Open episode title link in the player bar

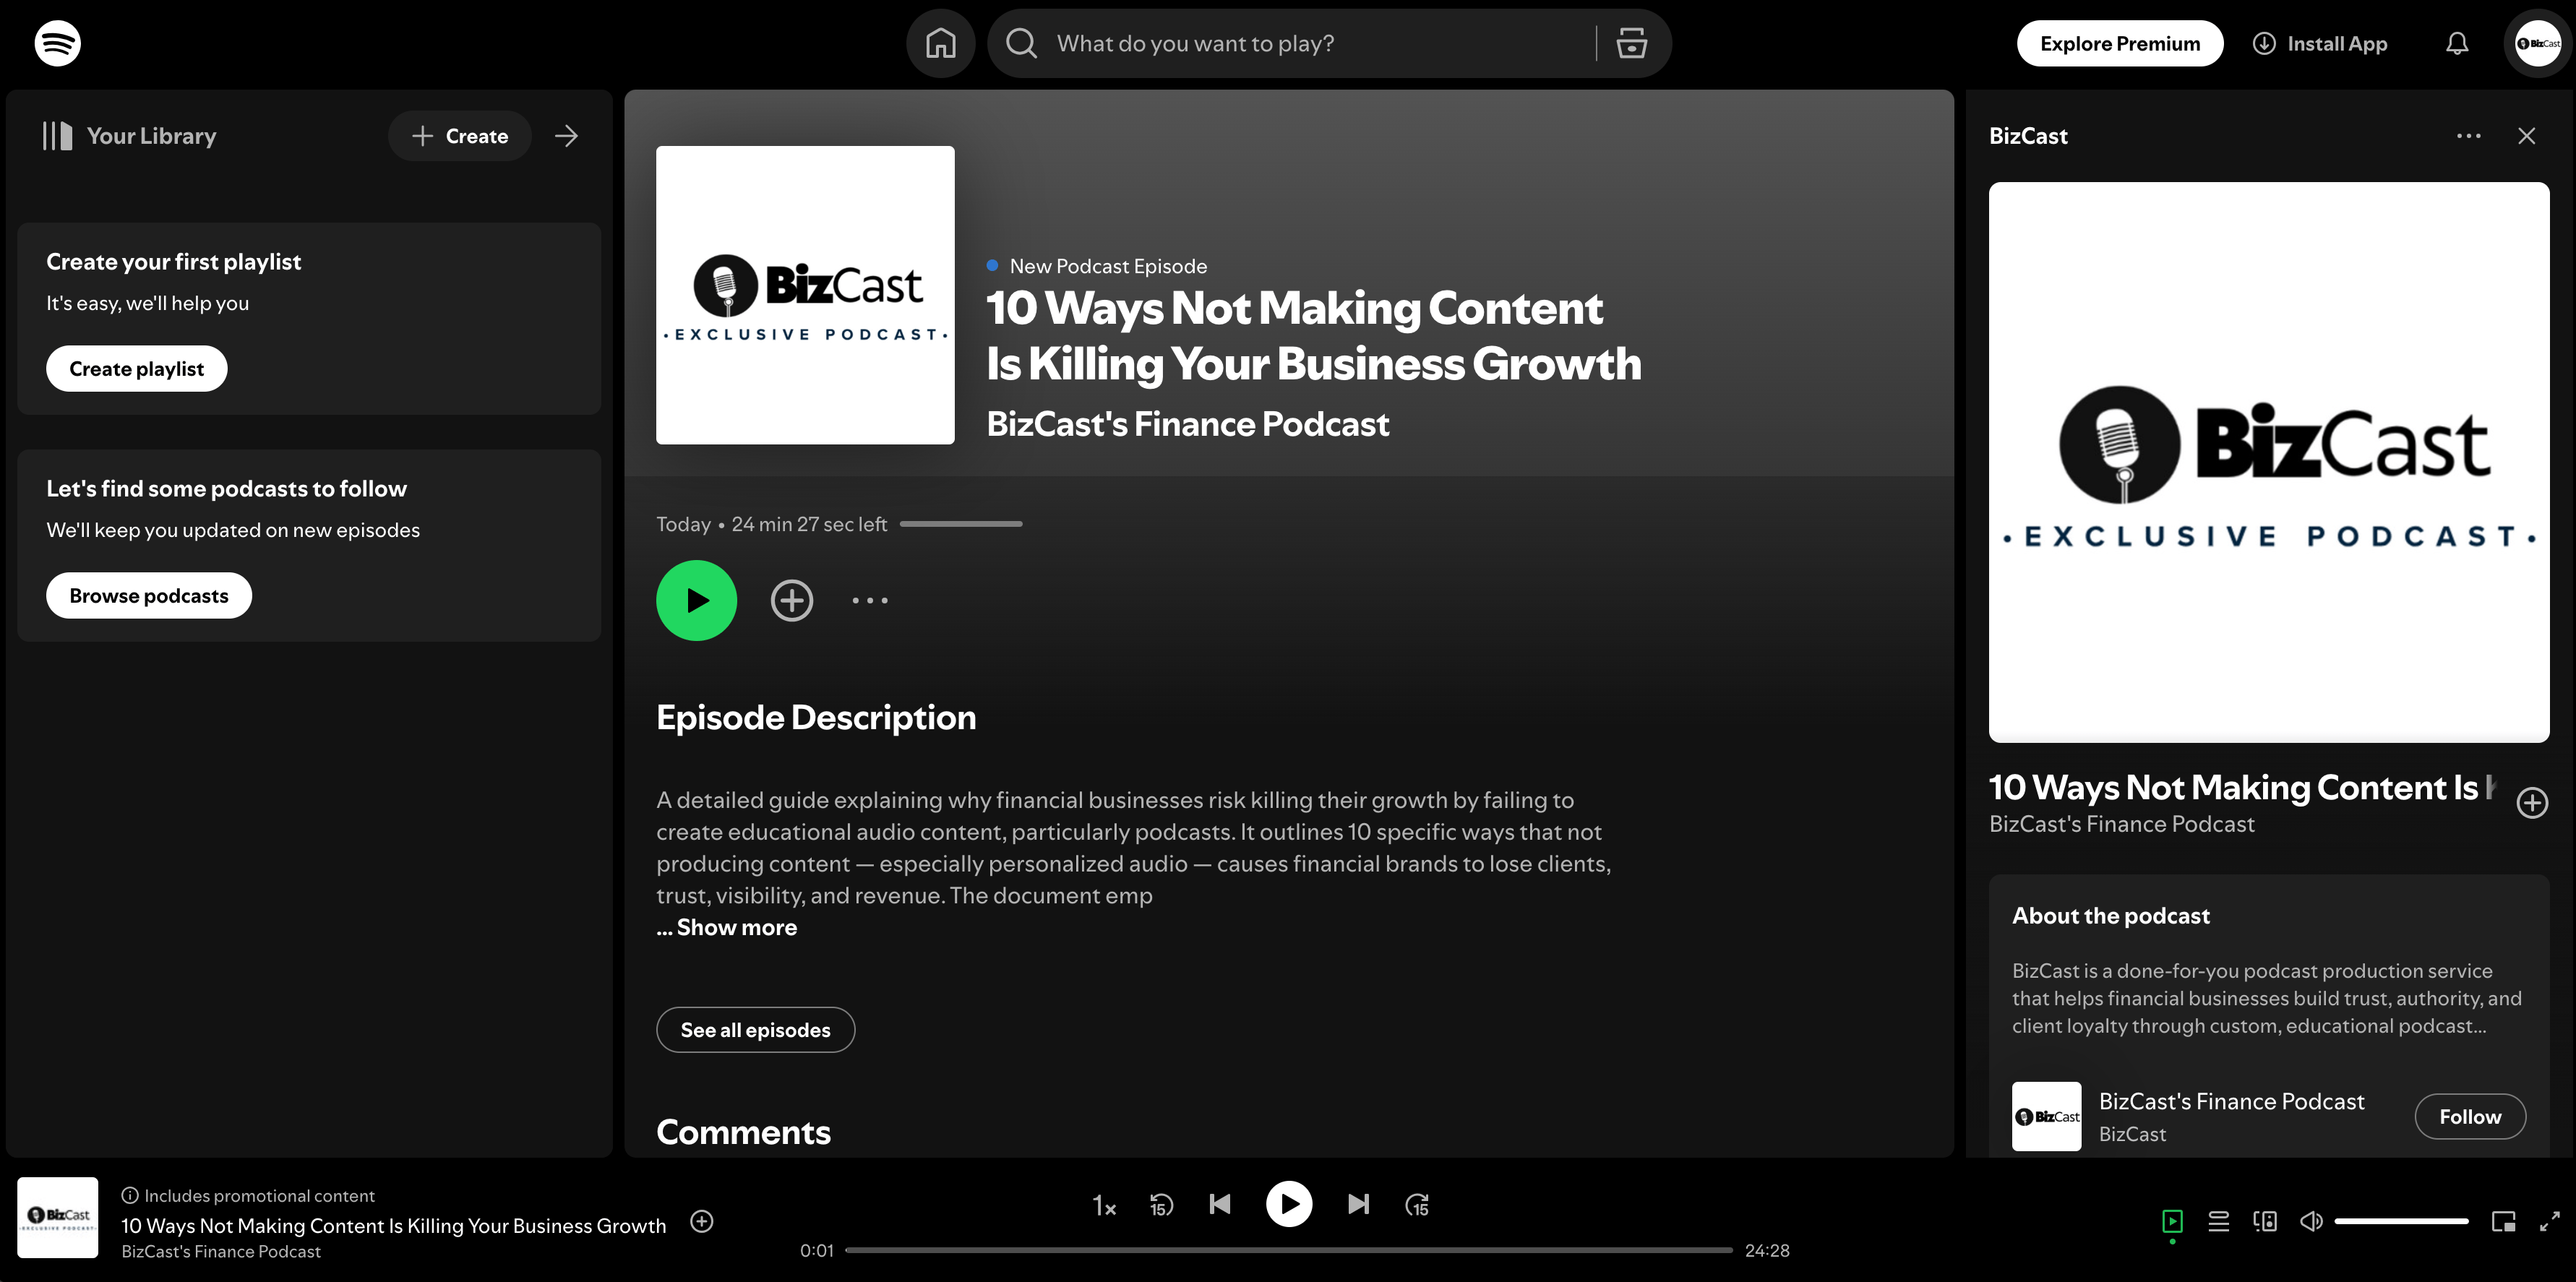(393, 1225)
